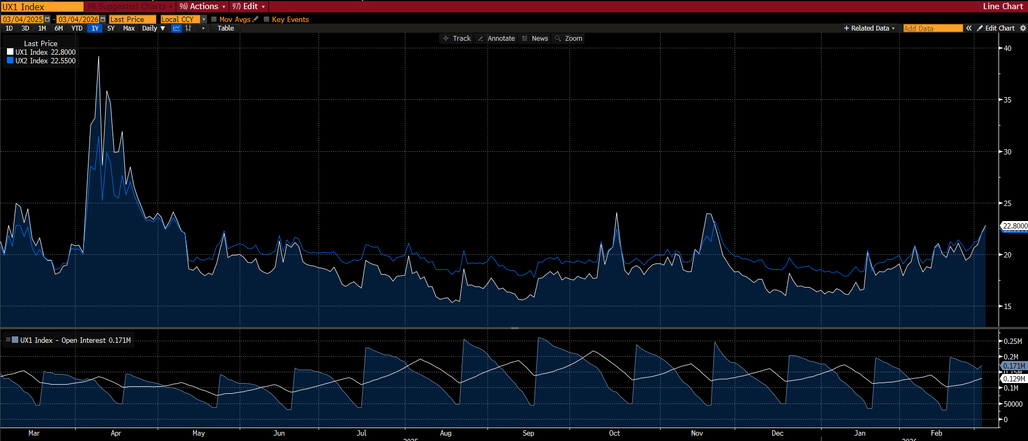Collapse side panel with double-chevron icon
The height and width of the screenshot is (441, 1028).
(x=968, y=28)
